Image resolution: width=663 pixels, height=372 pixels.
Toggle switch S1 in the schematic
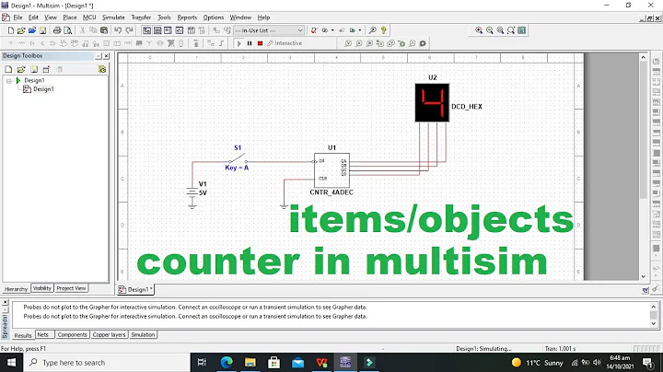click(238, 160)
